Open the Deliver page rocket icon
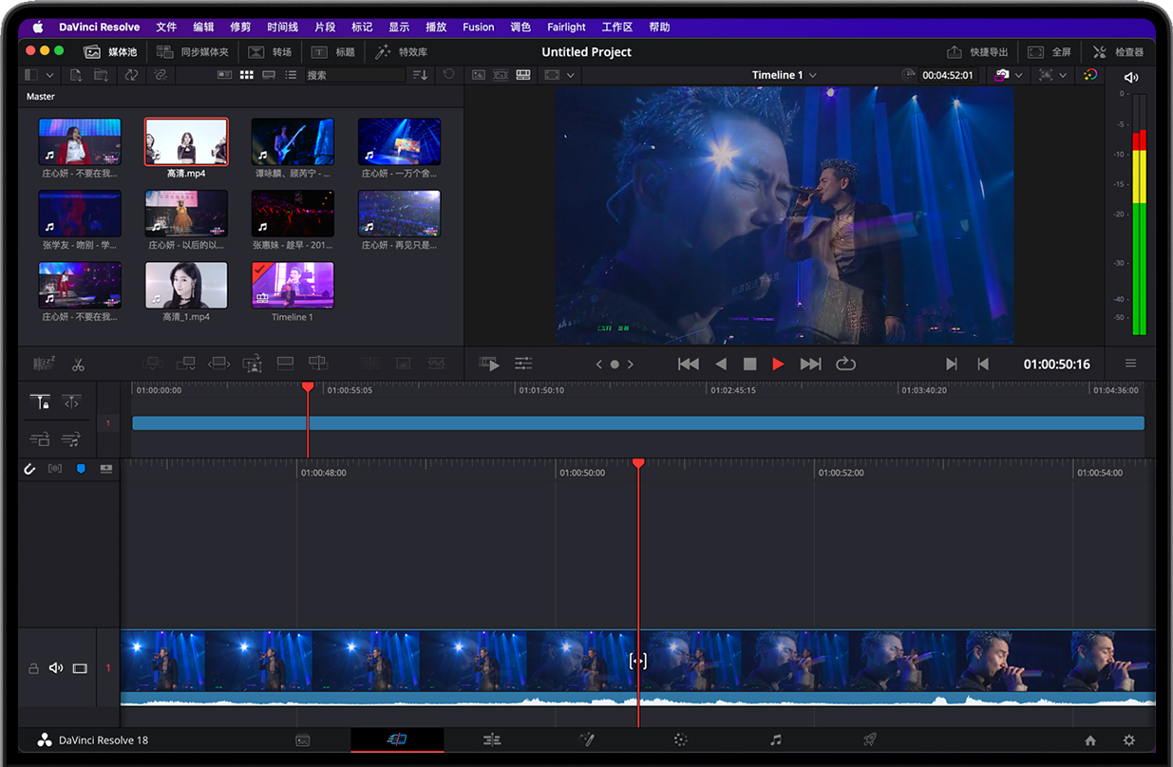 (x=869, y=739)
